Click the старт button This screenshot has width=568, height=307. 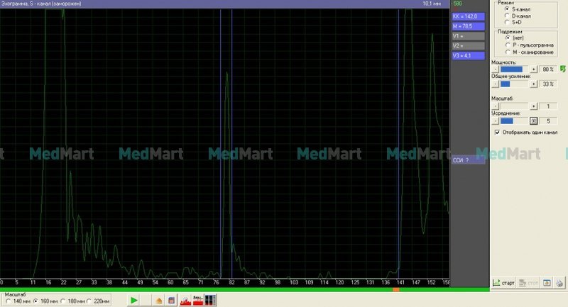click(503, 283)
